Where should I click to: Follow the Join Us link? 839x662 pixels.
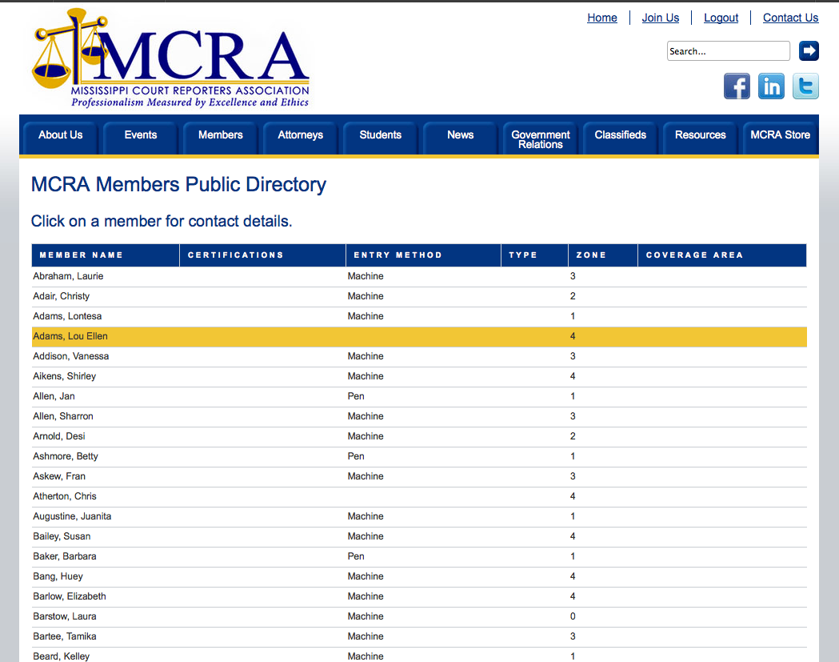click(x=661, y=18)
